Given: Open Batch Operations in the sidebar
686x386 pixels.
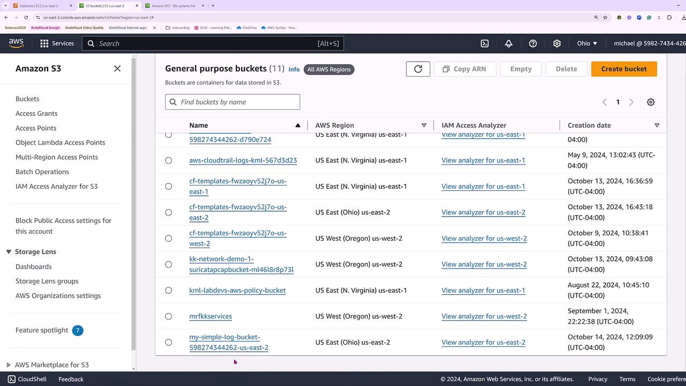Looking at the screenshot, I should point(42,172).
